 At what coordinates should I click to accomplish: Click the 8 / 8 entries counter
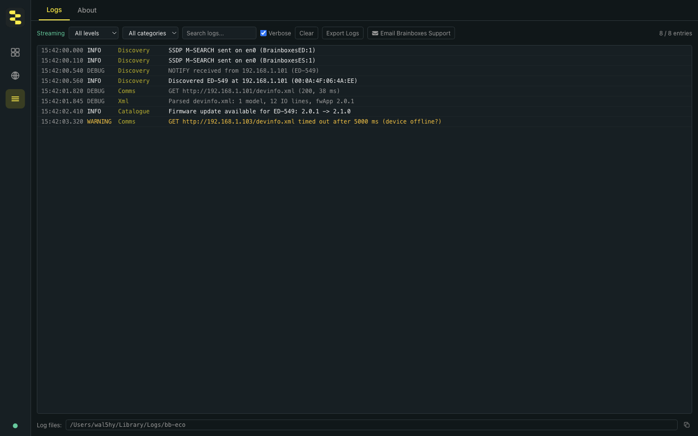click(675, 33)
